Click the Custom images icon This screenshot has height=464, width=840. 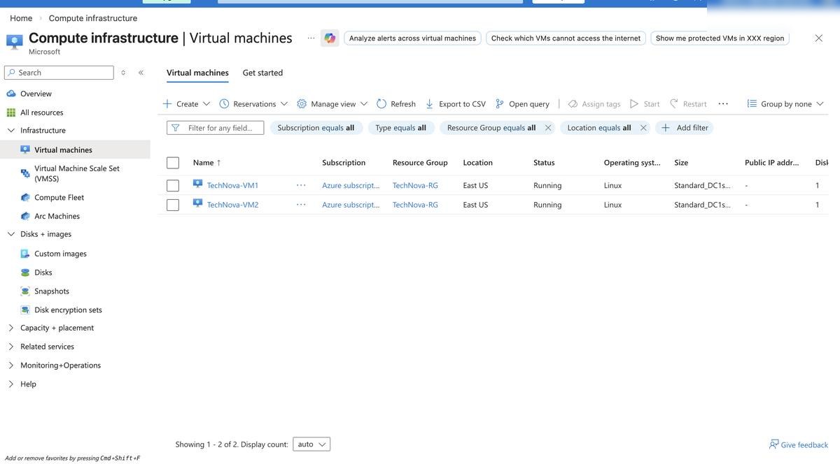coord(25,254)
